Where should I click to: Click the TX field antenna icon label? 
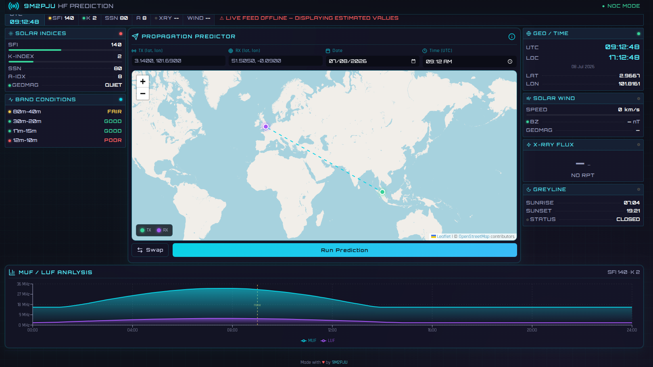134,51
